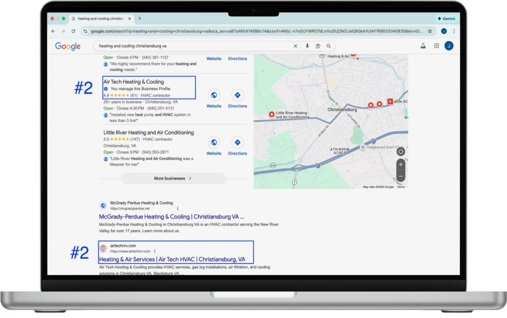Bookmark this page with the star icon
This screenshot has height=318, width=507.
[x=430, y=31]
